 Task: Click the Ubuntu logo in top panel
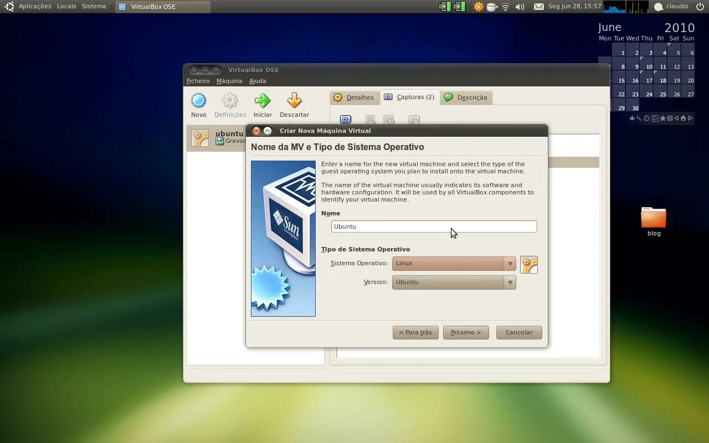[x=9, y=7]
